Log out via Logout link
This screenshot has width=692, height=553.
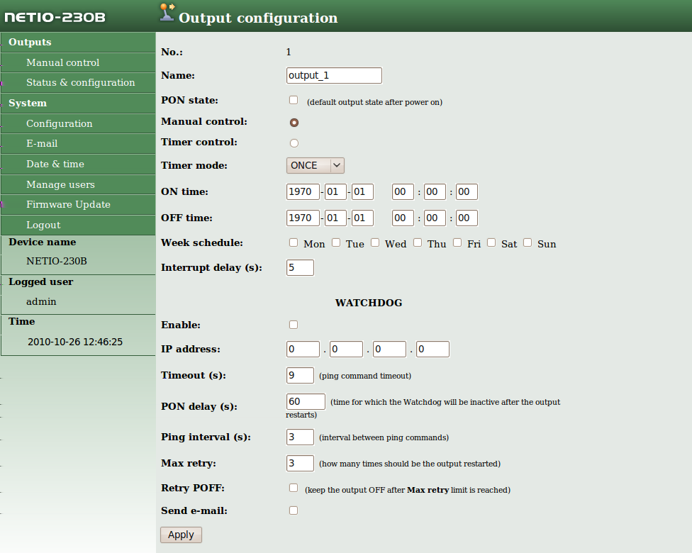click(x=43, y=225)
